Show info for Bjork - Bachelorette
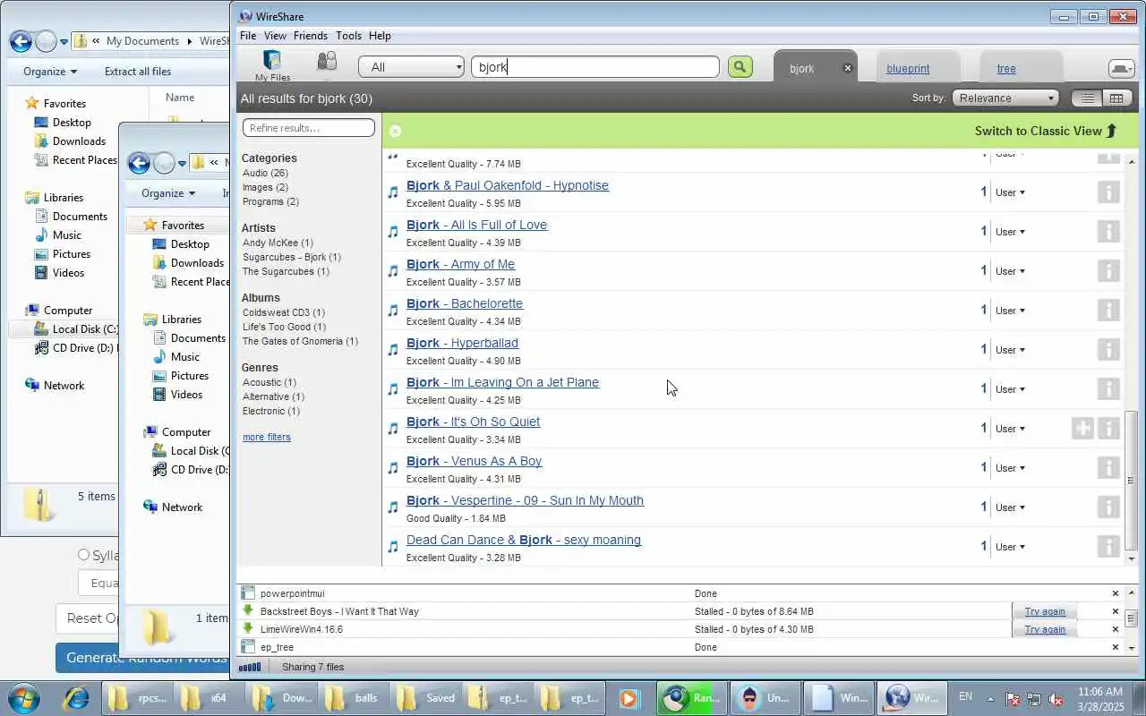Viewport: 1146px width, 716px height. [x=1108, y=311]
